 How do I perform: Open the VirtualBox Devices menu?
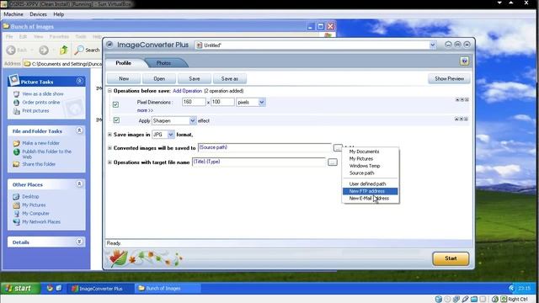pos(38,14)
